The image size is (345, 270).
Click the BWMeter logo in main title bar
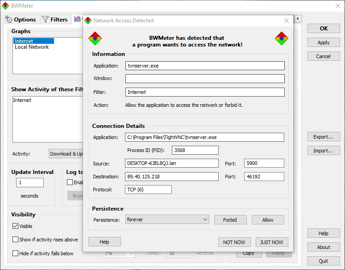pos(5,6)
